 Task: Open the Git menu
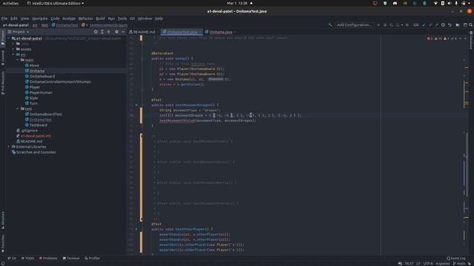132,18
